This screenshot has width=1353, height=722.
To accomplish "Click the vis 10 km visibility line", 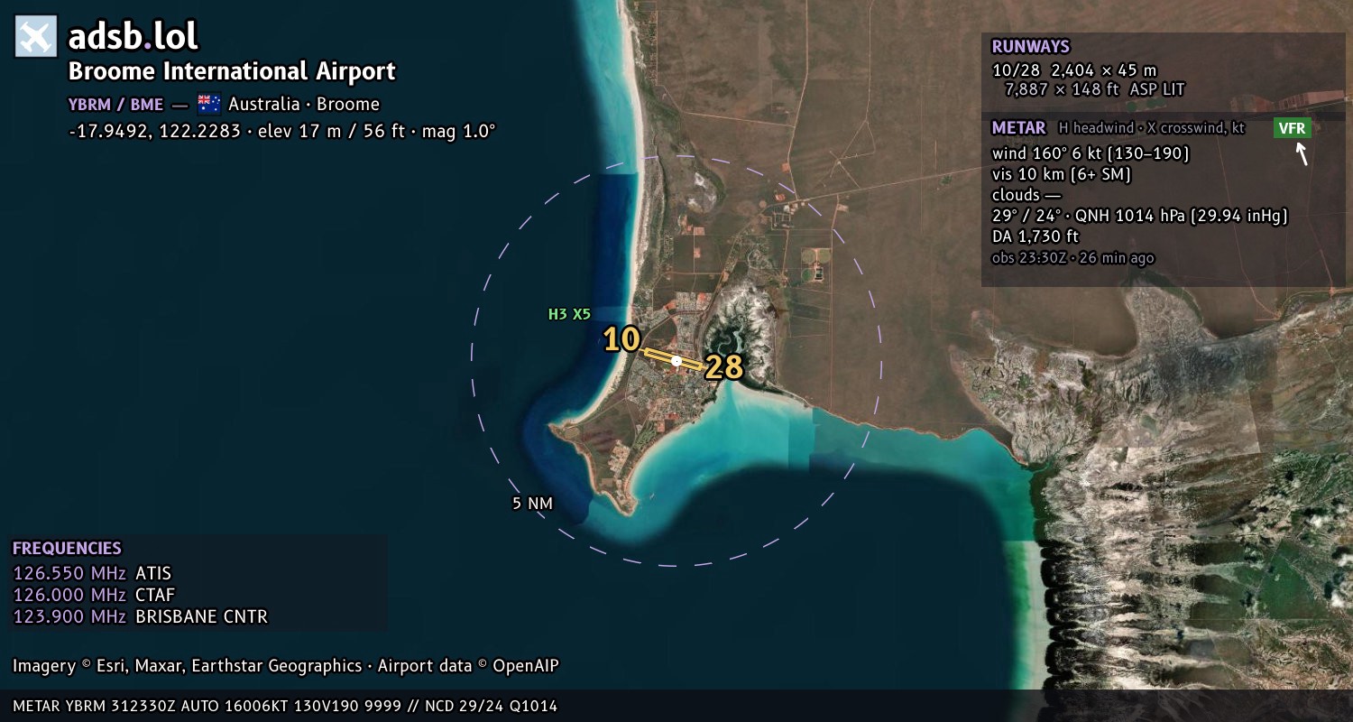I will click(1062, 174).
